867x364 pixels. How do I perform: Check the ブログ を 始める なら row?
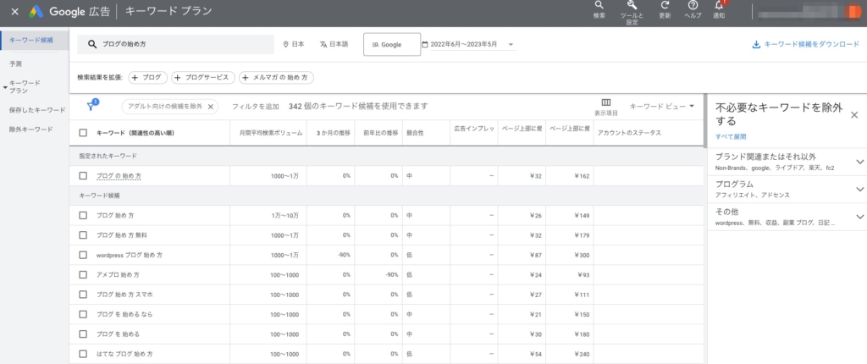pos(83,314)
